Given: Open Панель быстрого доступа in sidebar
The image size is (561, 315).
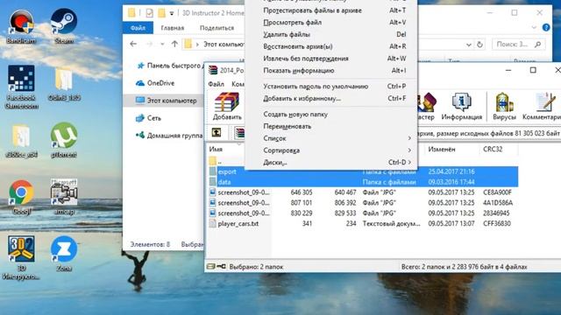Looking at the screenshot, I should coord(169,66).
